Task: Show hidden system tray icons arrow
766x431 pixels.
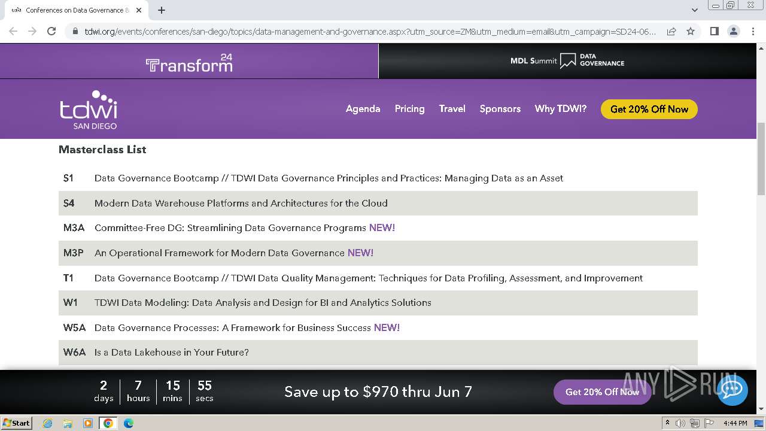Action: coord(668,423)
